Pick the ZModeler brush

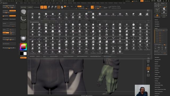point(107,52)
